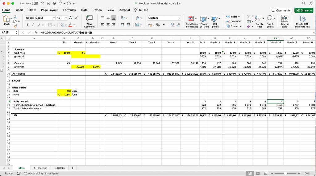Click the Paste clipboard icon
The width and height of the screenshot is (316, 176).
click(6, 19)
